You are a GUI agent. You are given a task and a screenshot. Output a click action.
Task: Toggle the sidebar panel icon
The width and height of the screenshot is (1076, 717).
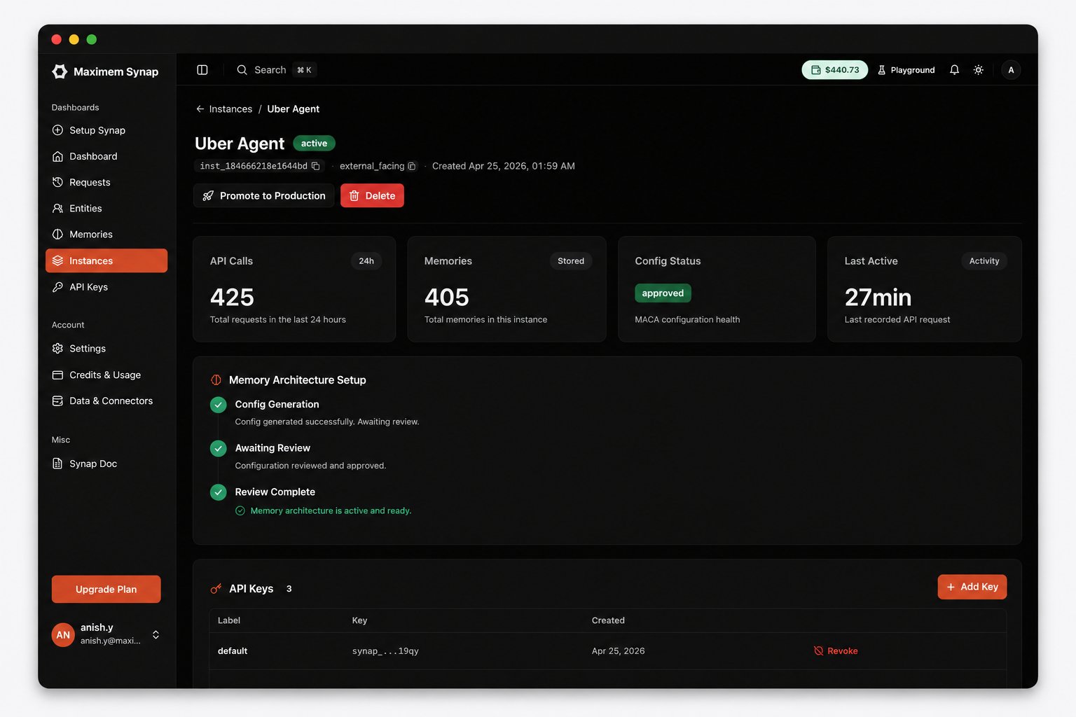202,70
